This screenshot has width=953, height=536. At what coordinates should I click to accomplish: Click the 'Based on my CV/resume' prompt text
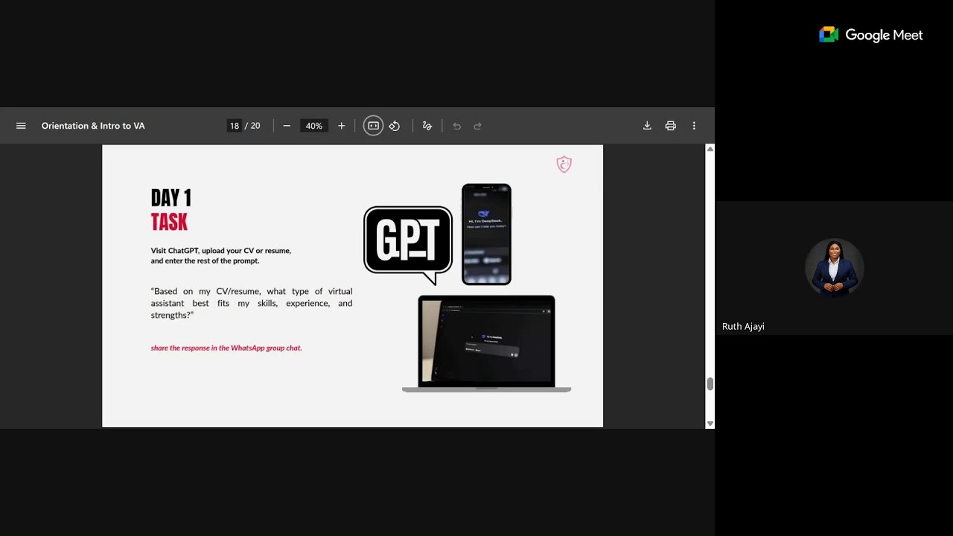point(252,303)
